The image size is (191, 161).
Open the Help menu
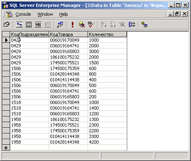point(64,14)
